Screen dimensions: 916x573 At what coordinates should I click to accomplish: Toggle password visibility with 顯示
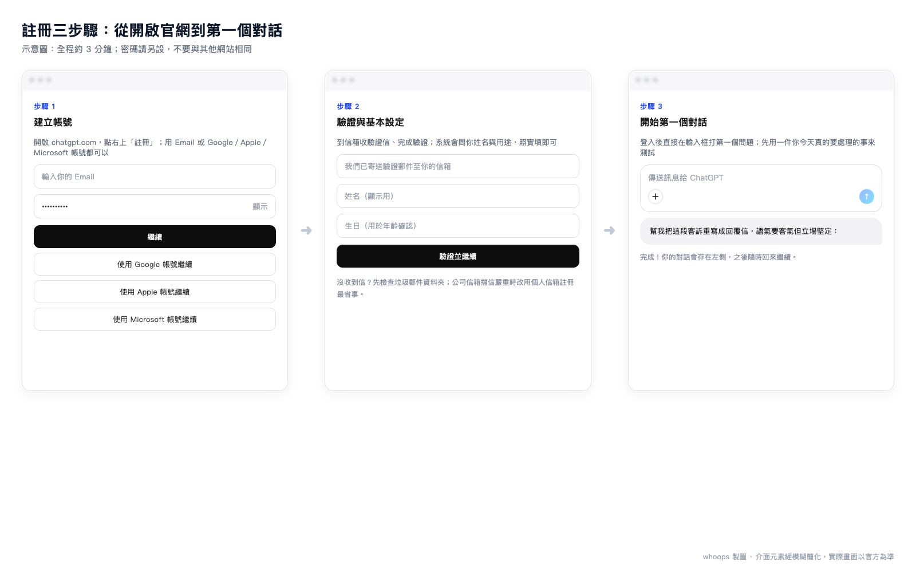pyautogui.click(x=260, y=206)
